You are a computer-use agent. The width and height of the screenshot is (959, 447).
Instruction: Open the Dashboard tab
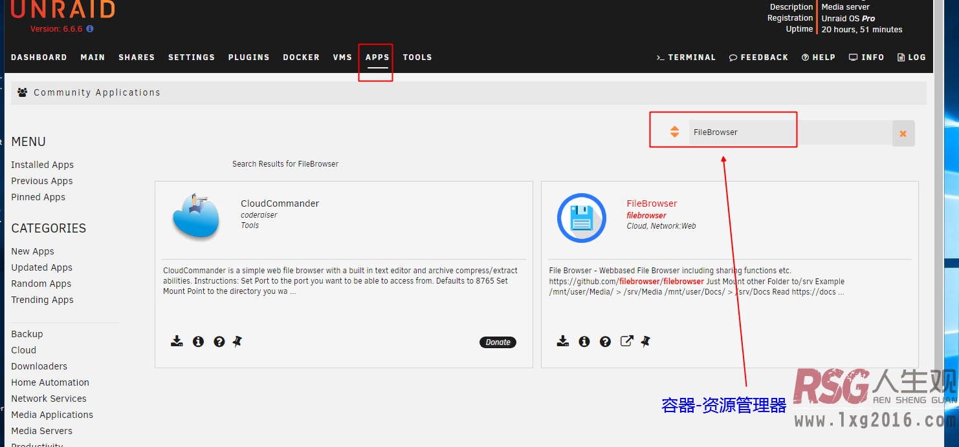[39, 57]
